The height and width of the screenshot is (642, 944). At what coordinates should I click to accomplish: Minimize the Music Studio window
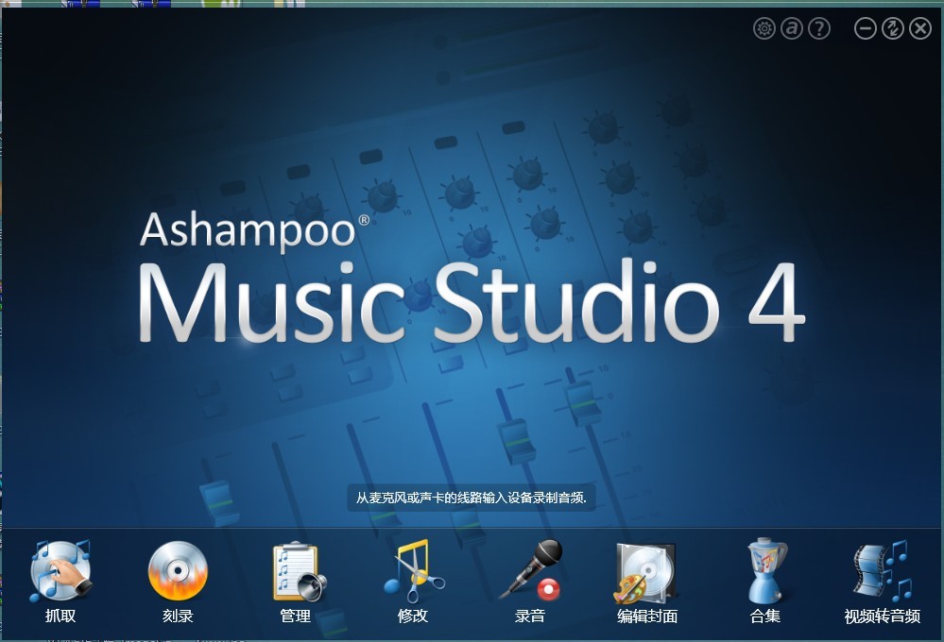click(866, 28)
